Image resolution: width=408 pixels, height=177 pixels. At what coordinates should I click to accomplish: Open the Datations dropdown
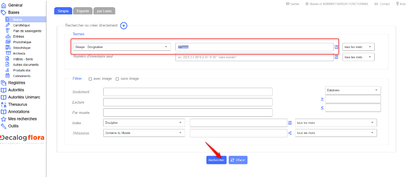[352, 90]
